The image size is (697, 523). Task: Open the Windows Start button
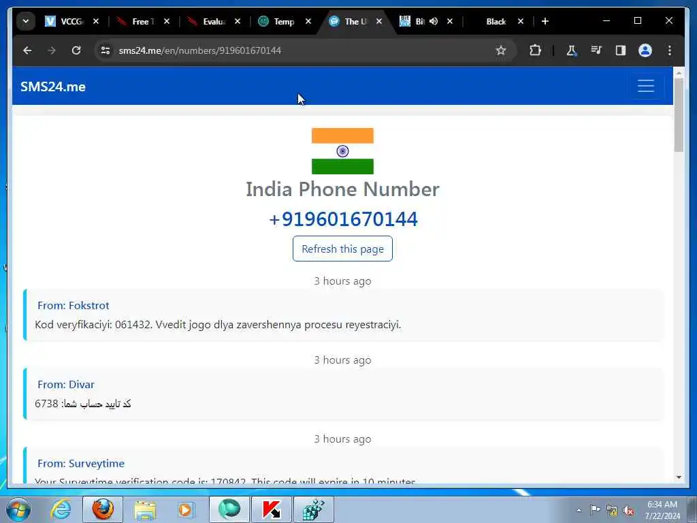click(18, 509)
